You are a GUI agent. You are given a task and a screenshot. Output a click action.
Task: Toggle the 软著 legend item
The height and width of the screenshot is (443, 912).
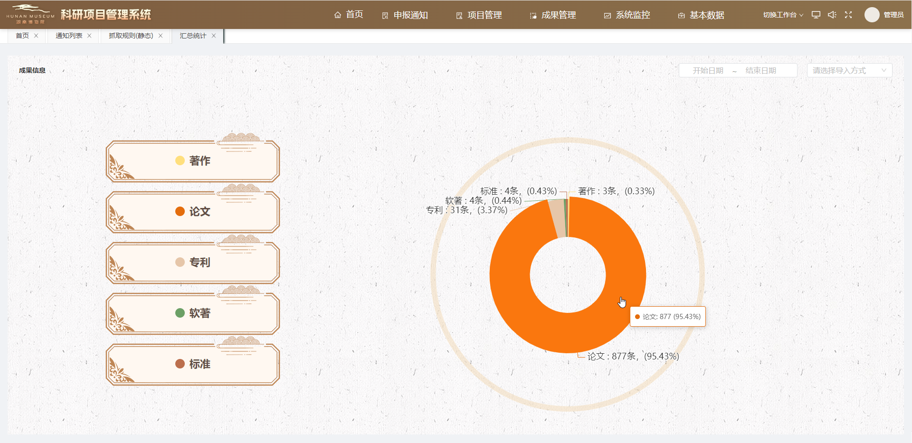(193, 313)
